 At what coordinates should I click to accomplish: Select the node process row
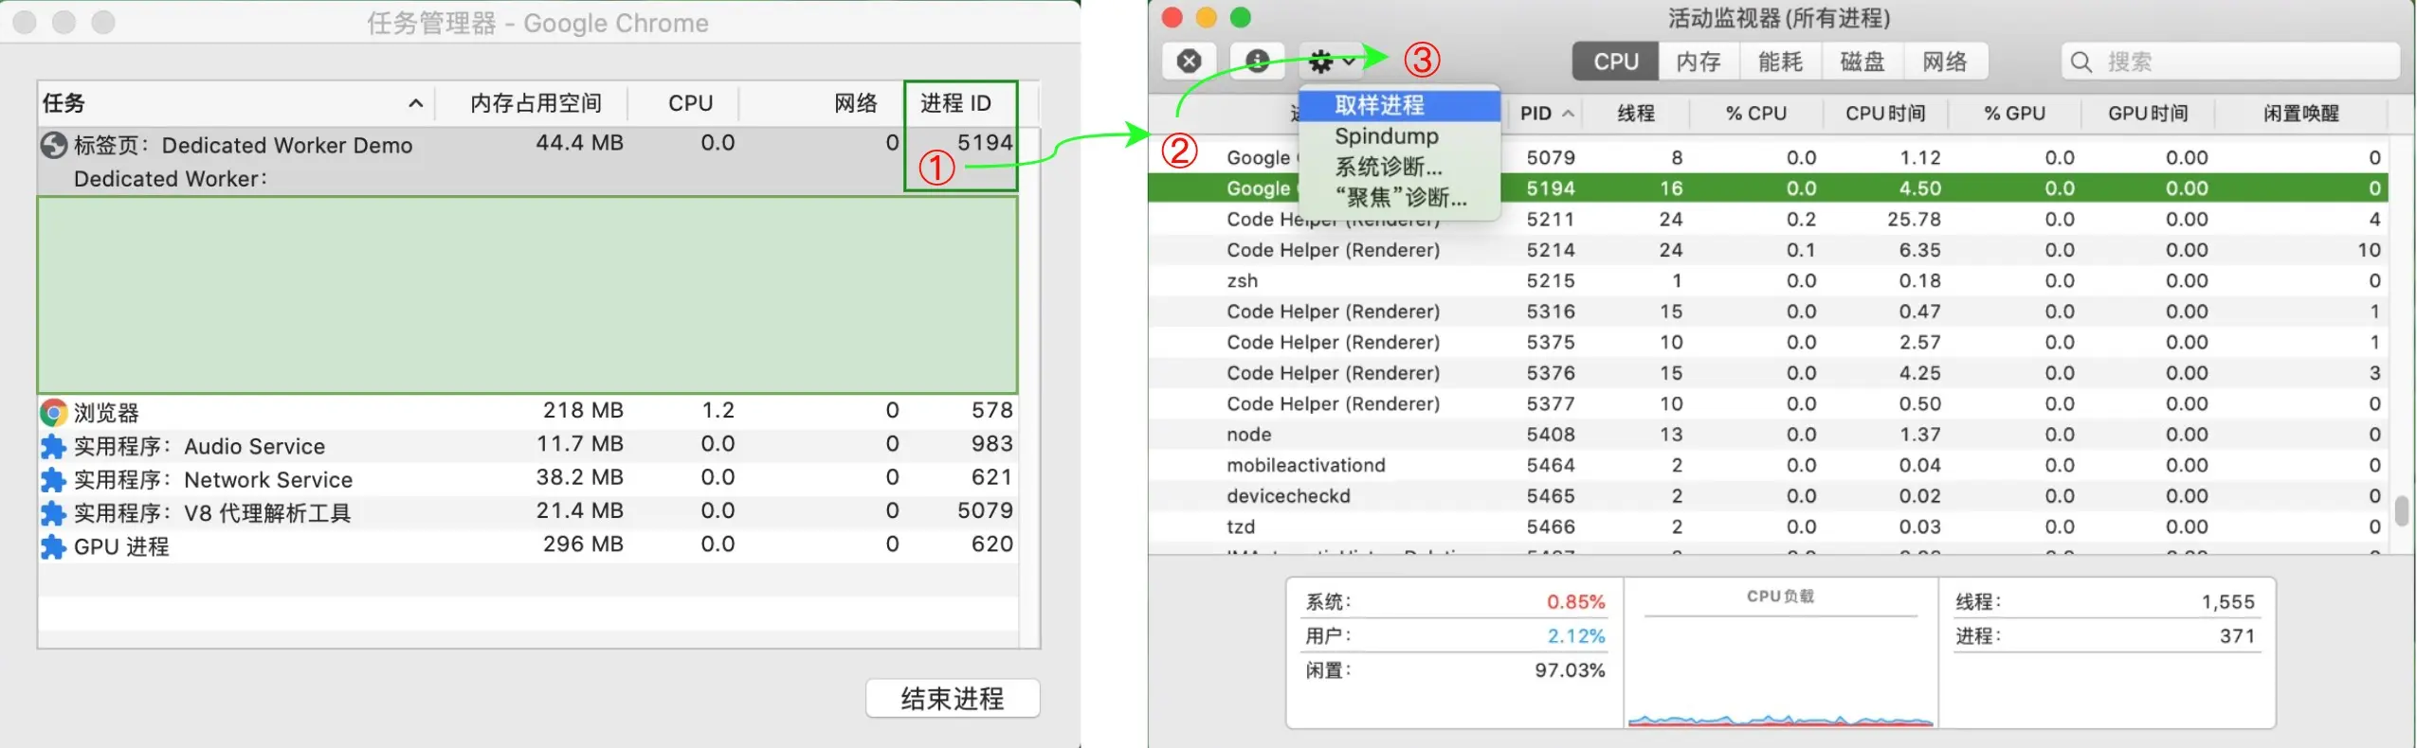pos(1768,435)
